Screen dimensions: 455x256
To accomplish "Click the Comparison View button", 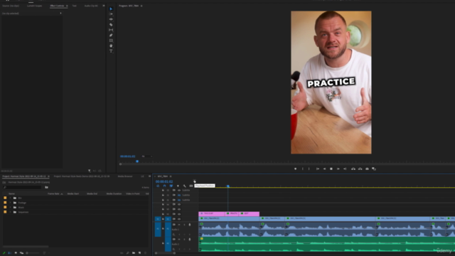I will coord(374,169).
